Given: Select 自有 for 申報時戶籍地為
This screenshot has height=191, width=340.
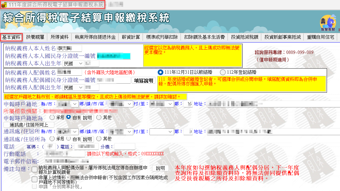Looking at the screenshot, I should [x=69, y=117].
